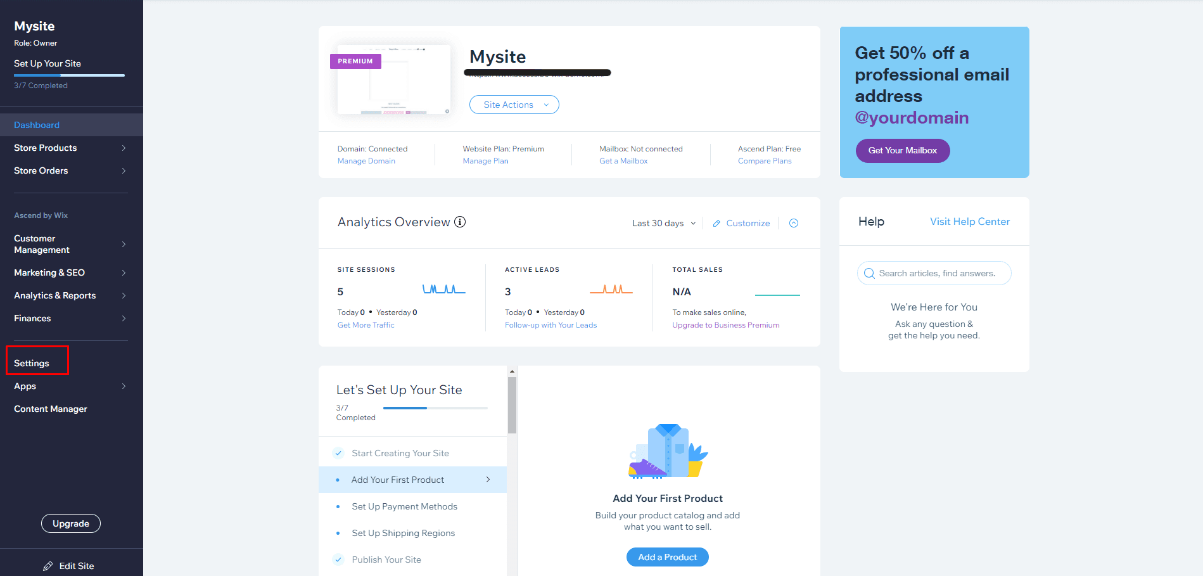Expand Marketing & SEO submenu arrow
This screenshot has width=1203, height=576.
click(124, 272)
